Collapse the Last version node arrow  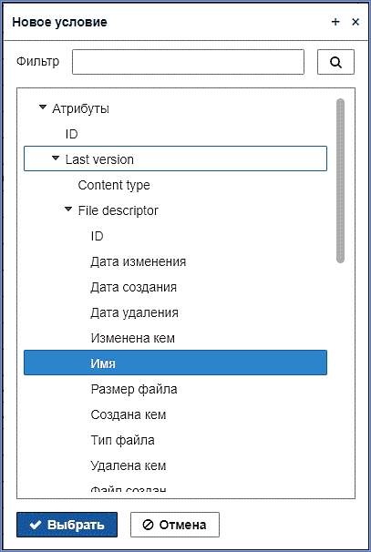(56, 158)
